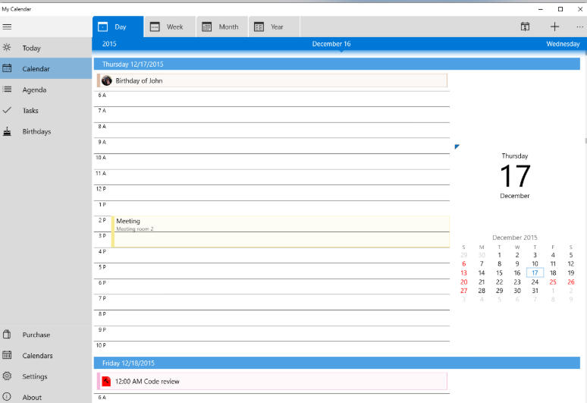Open the hamburger navigation menu
Viewport: 587px width, 403px height.
7,27
